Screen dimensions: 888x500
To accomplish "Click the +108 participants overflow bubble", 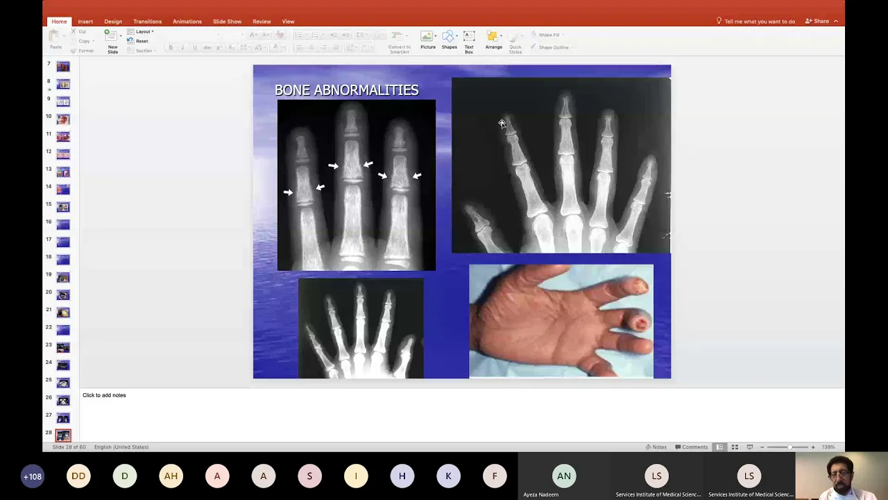I will click(x=32, y=476).
